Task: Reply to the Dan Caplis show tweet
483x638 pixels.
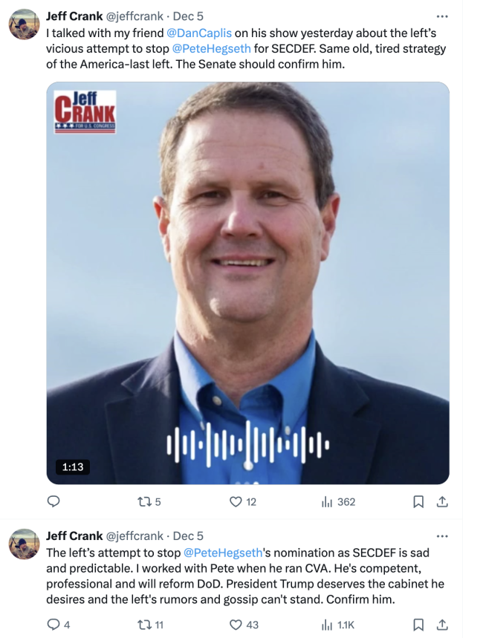Action: pyautogui.click(x=54, y=501)
